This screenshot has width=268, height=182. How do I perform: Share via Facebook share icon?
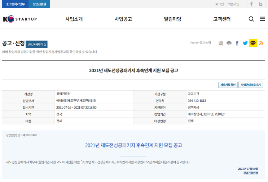point(237,43)
